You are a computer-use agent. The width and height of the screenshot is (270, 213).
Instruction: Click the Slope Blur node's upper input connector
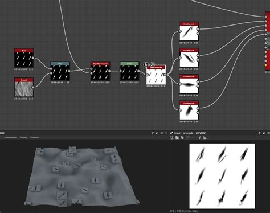(91, 69)
